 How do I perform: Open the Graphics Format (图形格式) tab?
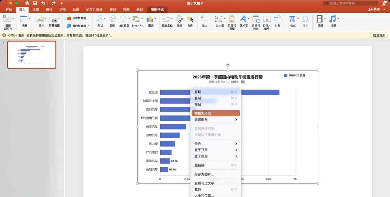(157, 10)
